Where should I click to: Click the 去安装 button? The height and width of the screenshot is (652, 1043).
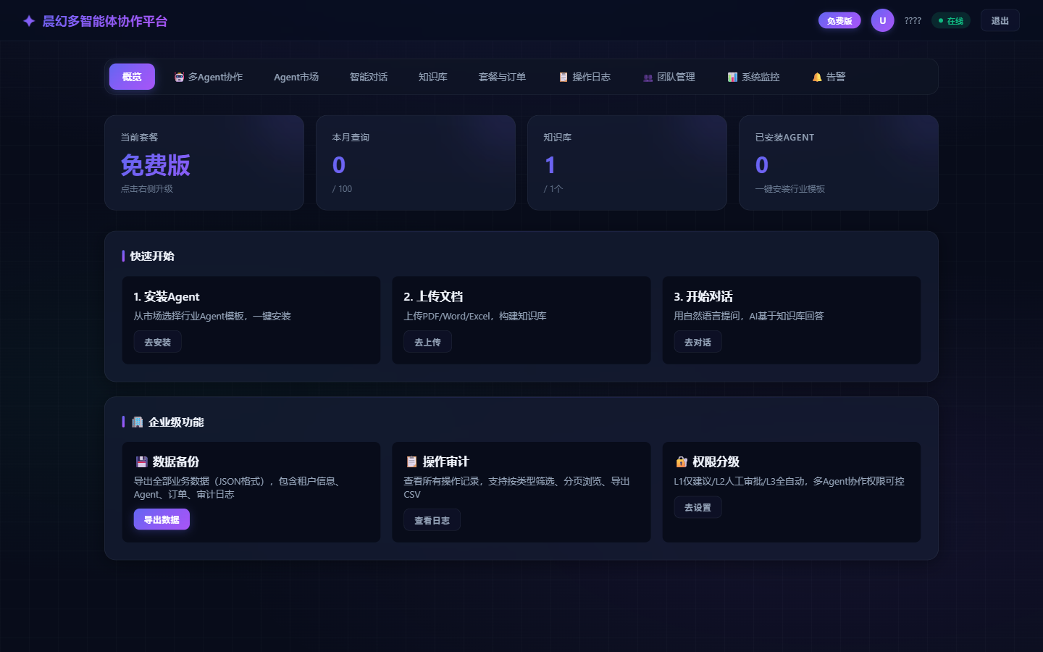(x=157, y=342)
